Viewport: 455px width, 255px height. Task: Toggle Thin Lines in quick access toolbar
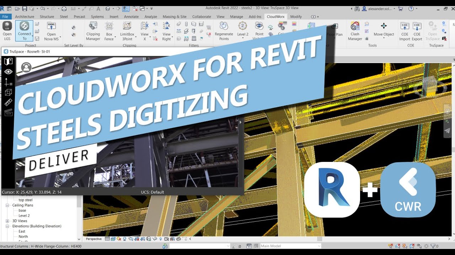pyautogui.click(x=125, y=8)
